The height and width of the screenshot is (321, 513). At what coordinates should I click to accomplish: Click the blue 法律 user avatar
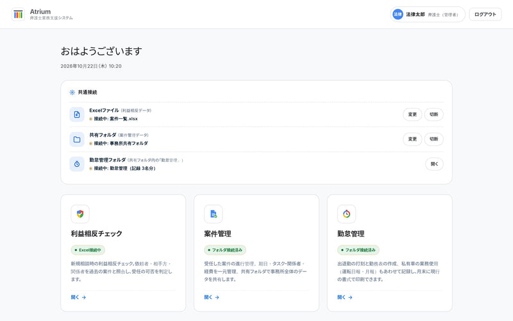tap(398, 14)
